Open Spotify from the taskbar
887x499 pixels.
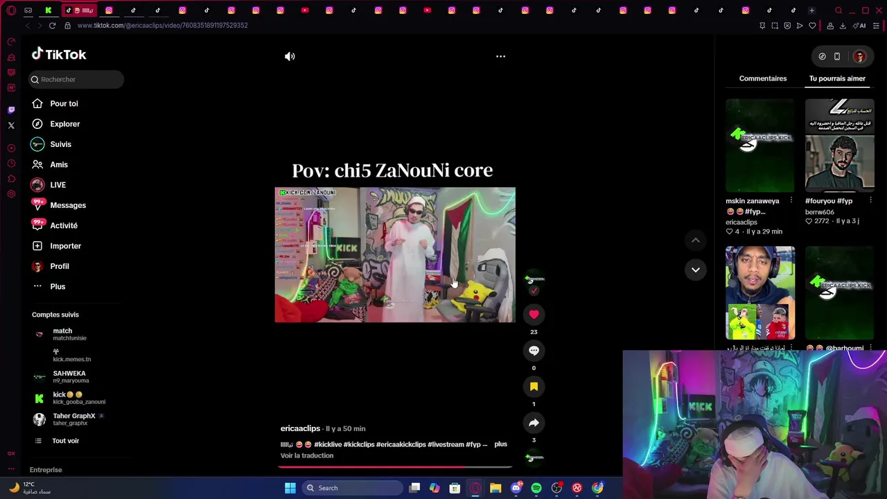536,488
